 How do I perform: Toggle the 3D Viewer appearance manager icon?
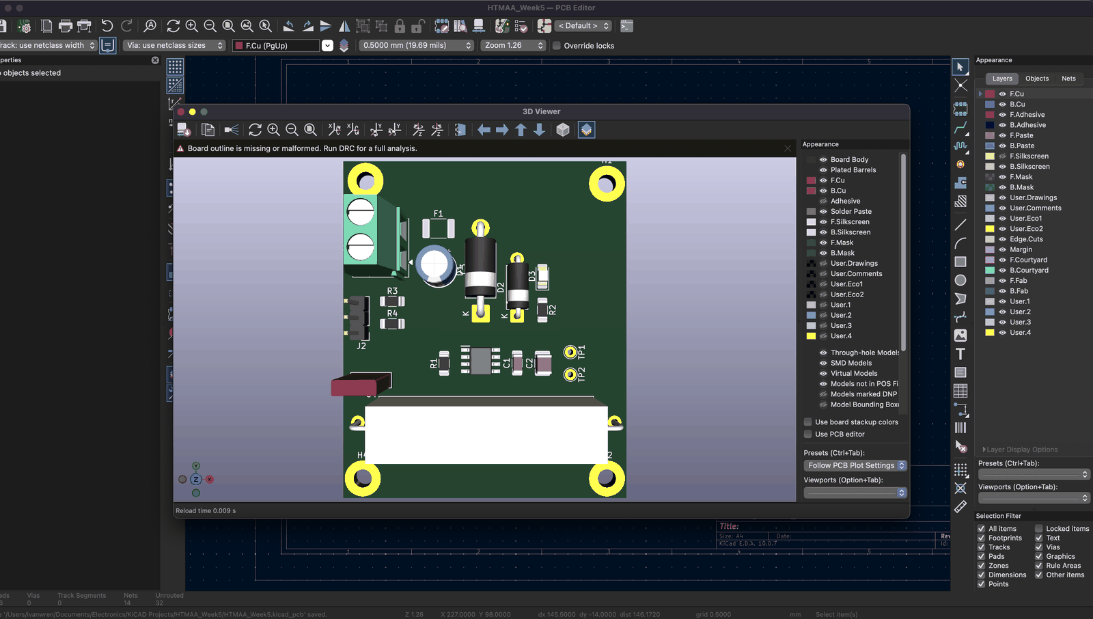pos(586,130)
